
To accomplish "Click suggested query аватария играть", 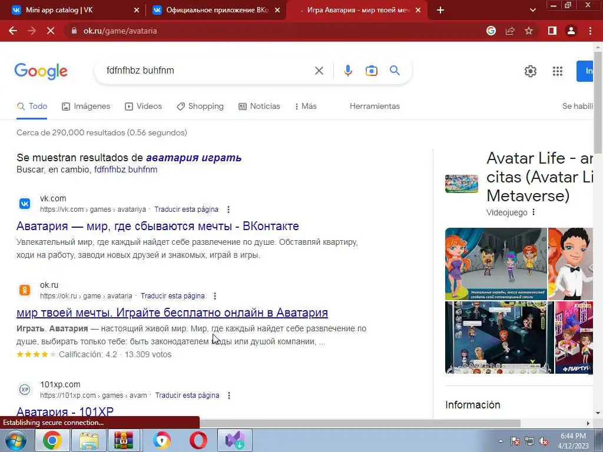I will 194,158.
